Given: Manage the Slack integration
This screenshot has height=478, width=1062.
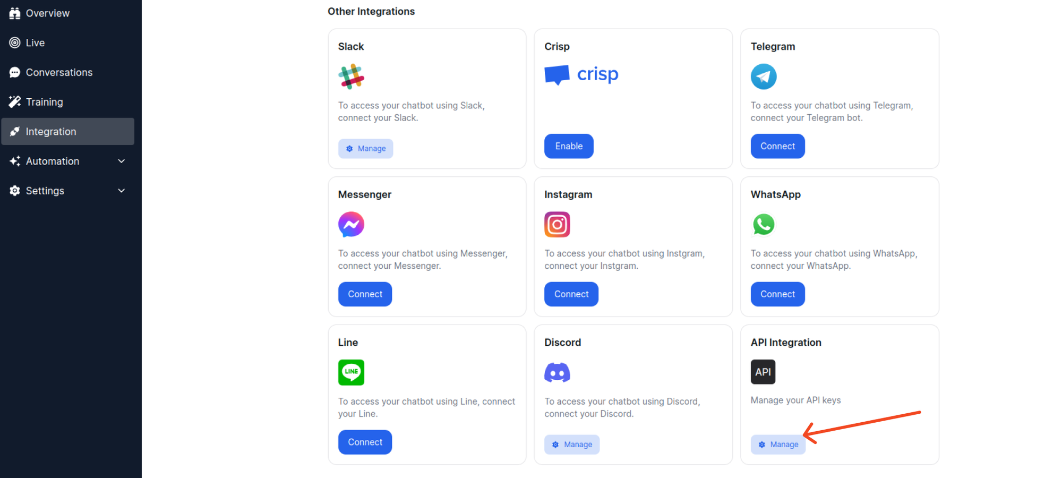Looking at the screenshot, I should 365,148.
